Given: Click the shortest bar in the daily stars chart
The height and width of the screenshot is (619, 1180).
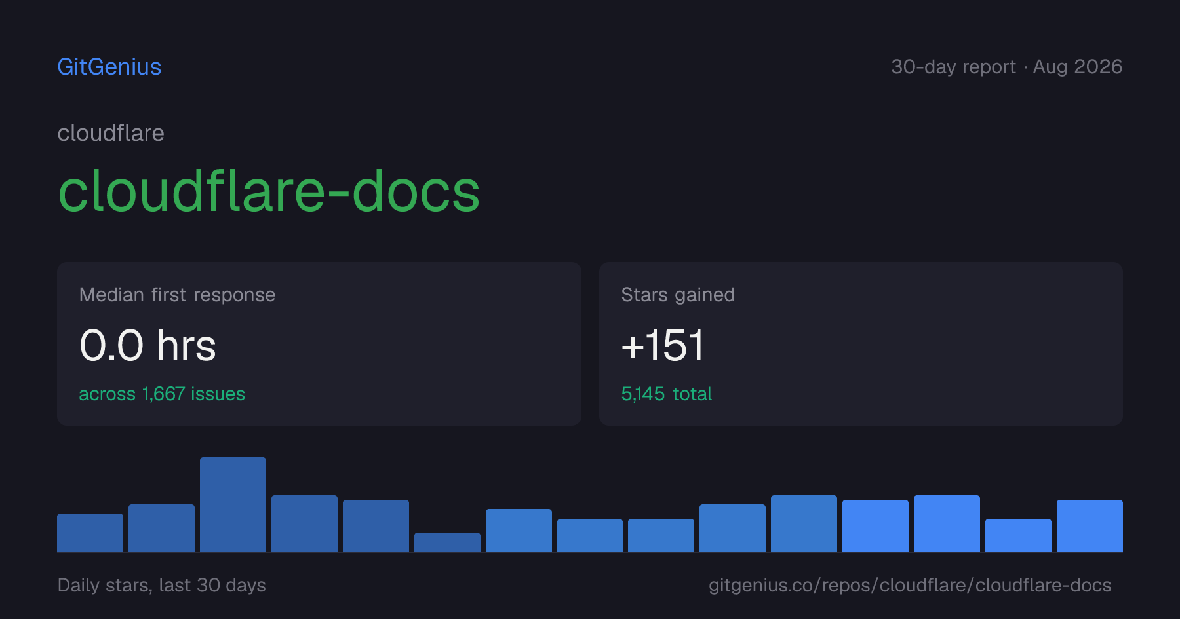Looking at the screenshot, I should [447, 542].
